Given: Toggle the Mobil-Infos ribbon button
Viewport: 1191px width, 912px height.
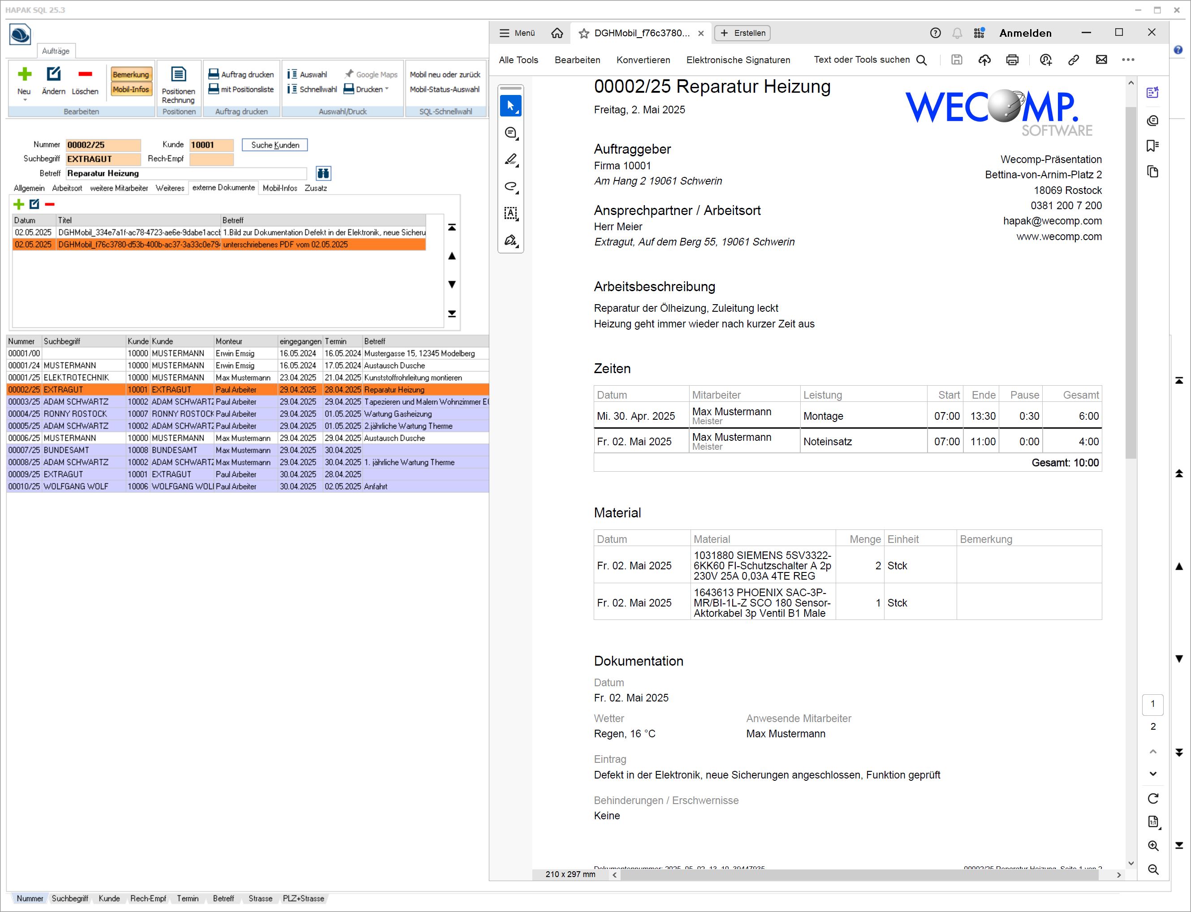Looking at the screenshot, I should point(131,90).
